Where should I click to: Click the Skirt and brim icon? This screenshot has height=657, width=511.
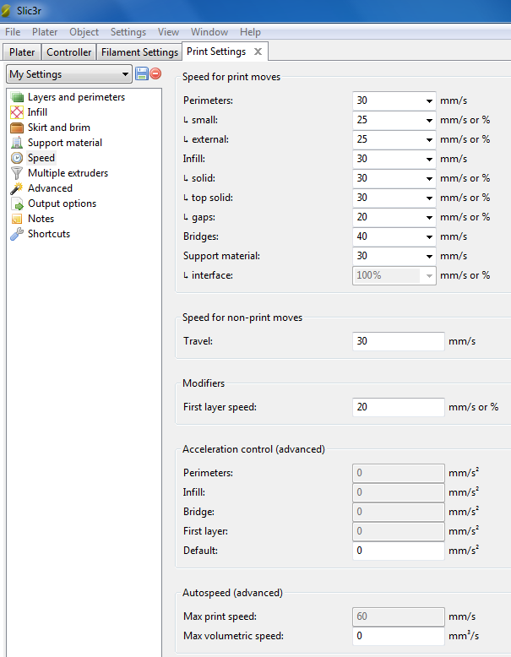pos(17,128)
